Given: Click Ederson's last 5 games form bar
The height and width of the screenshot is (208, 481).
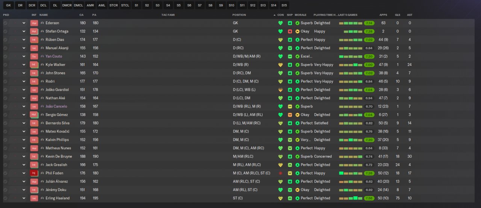Looking at the screenshot, I should 351,23.
